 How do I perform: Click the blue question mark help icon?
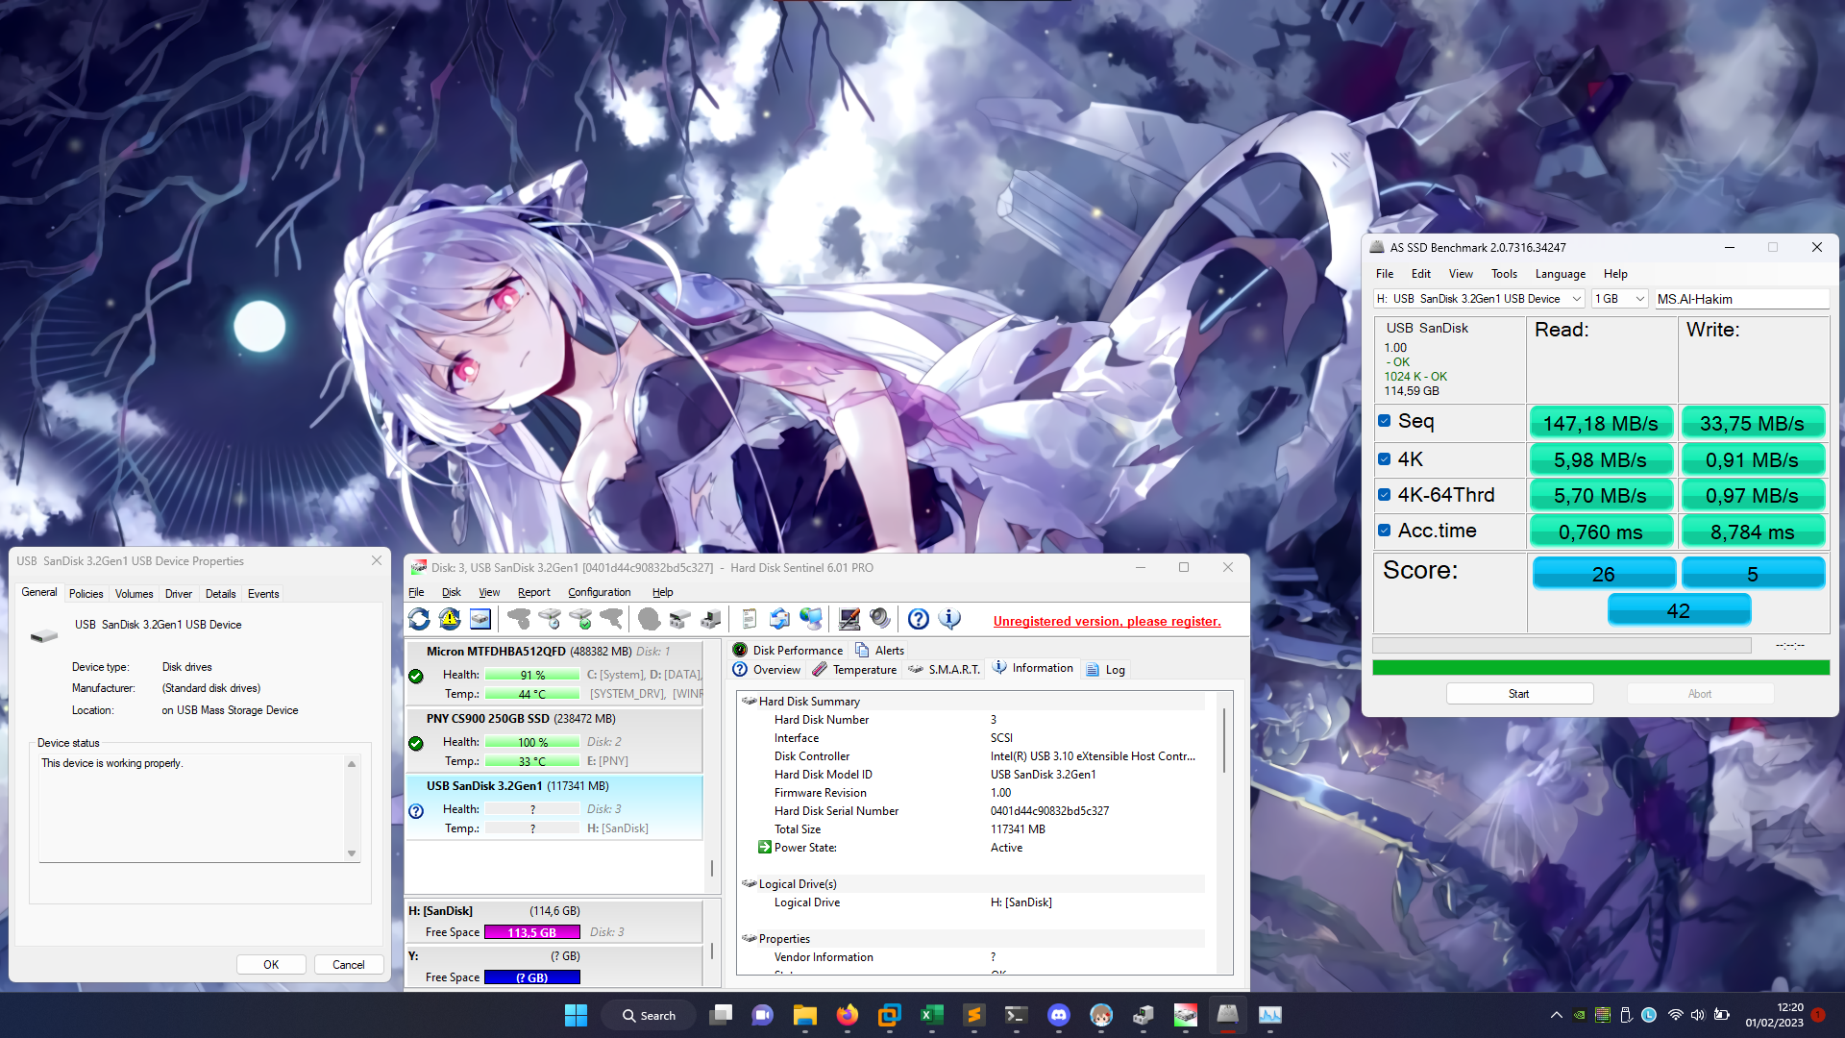[x=919, y=620]
